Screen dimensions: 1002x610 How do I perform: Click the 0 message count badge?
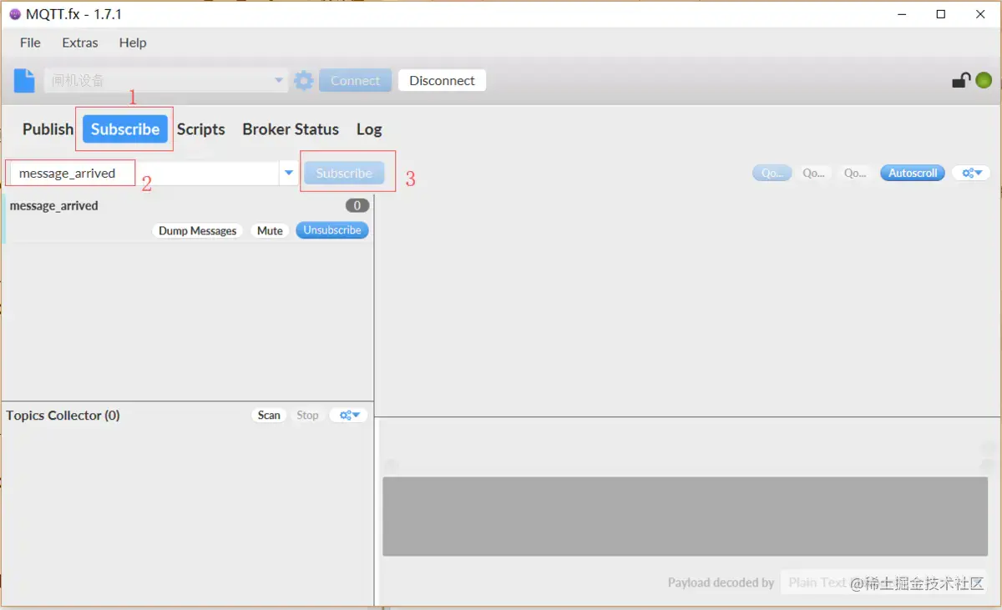357,205
